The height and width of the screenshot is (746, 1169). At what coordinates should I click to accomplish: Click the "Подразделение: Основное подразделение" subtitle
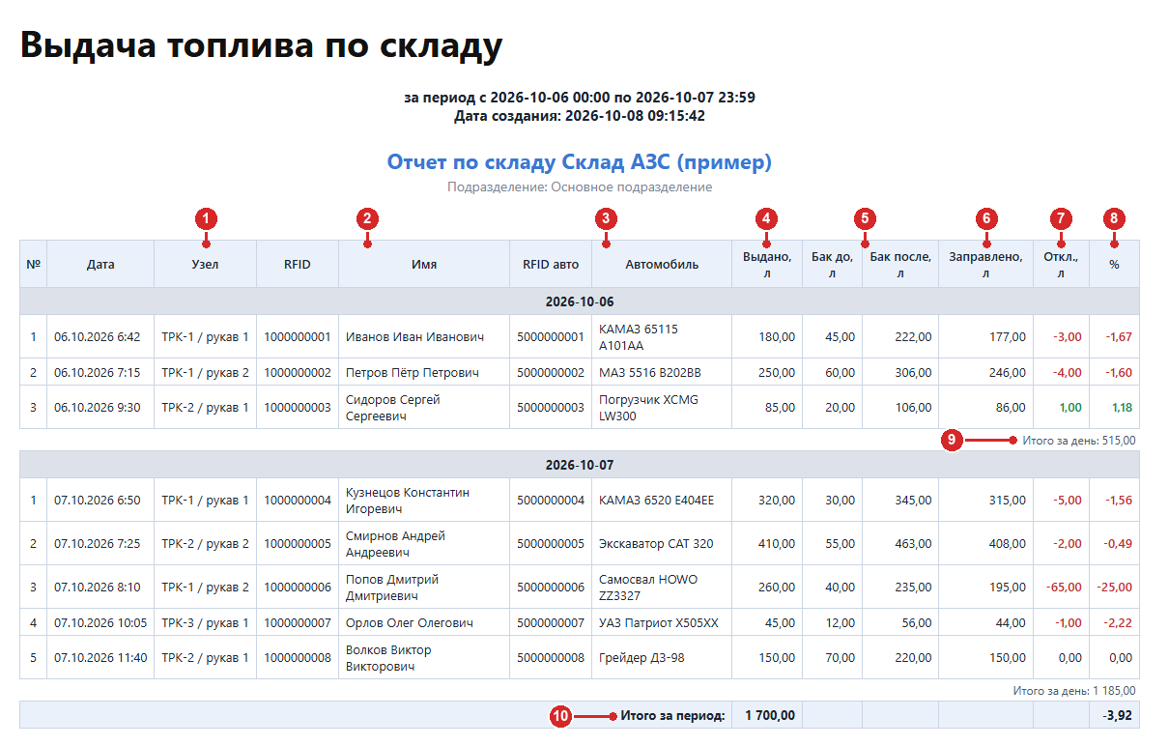pos(580,186)
